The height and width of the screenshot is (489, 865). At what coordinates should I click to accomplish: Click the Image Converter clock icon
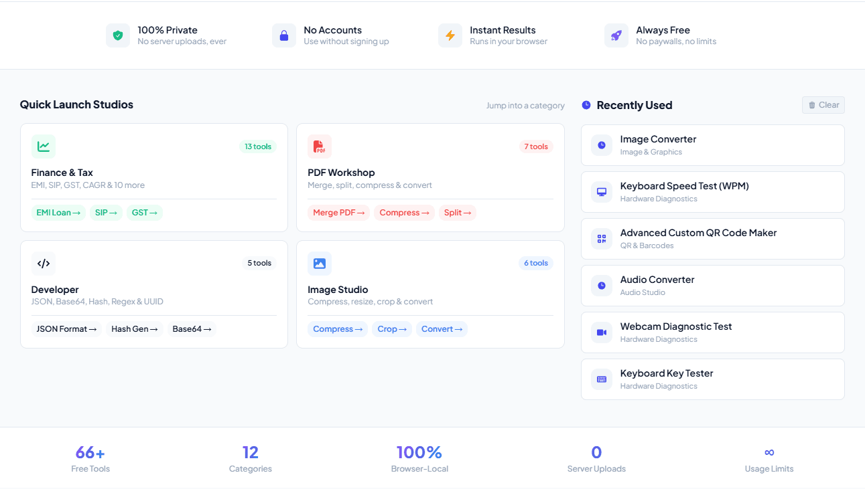[602, 145]
